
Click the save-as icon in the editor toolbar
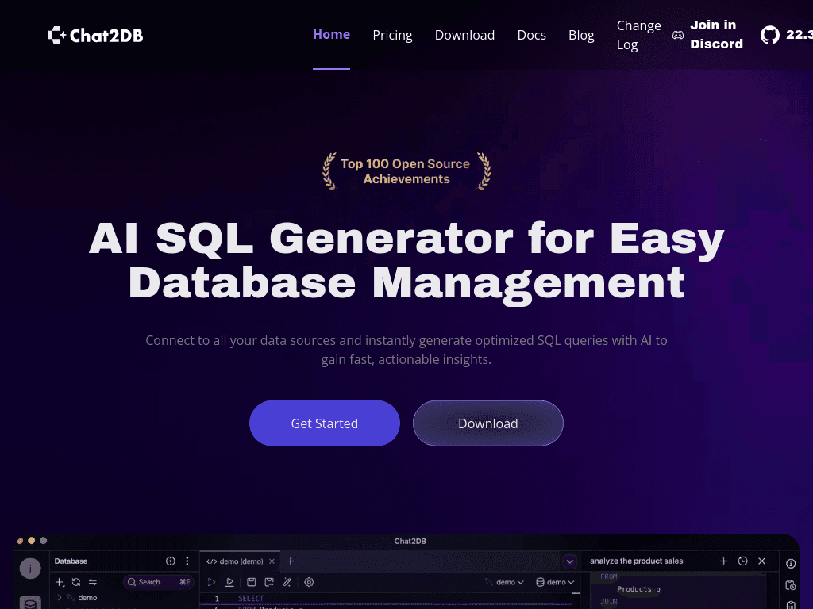[x=269, y=582]
